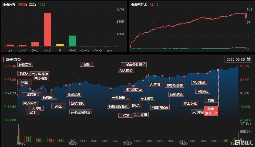Screen dimensions: 255x147
Task: Open the 一季报增长 hotspot tag
Action: coord(31,95)
